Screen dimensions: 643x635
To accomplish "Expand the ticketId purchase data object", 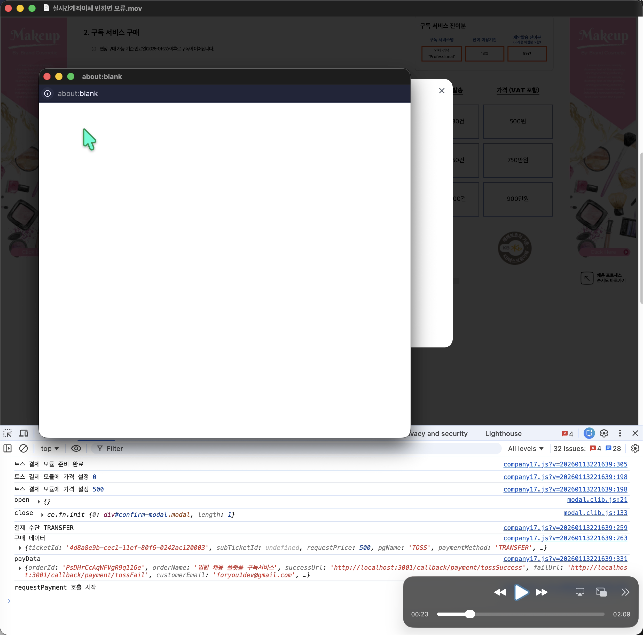I will [20, 548].
